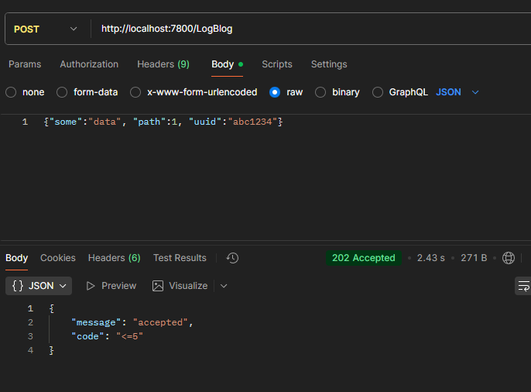This screenshot has height=392, width=531.
Task: Click the request URL input field
Action: [x=311, y=29]
